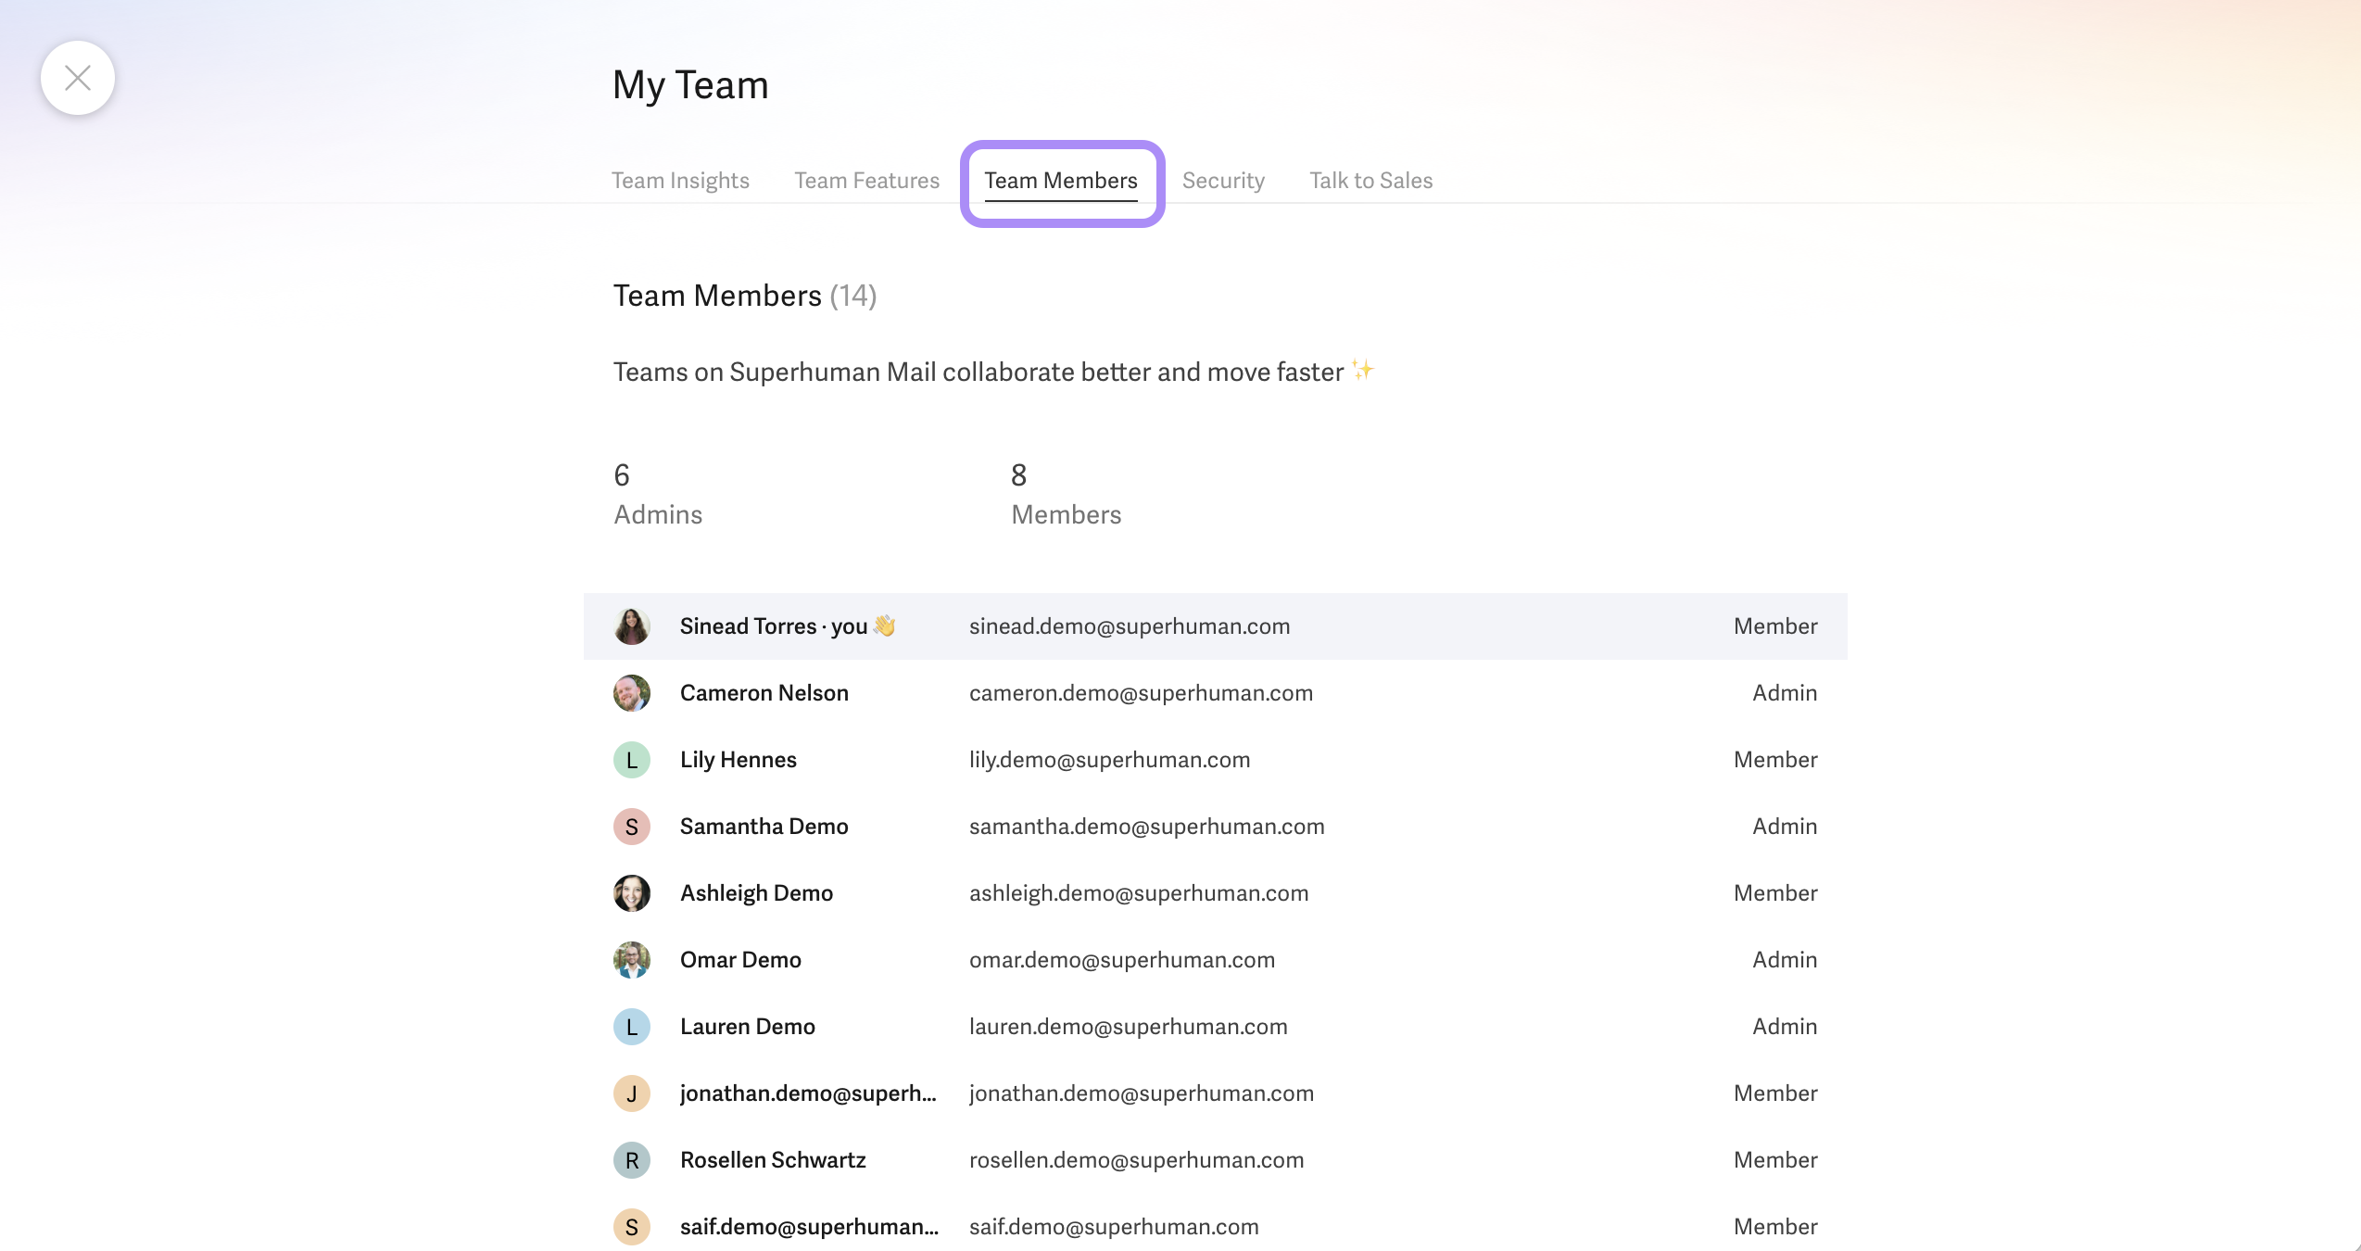Go to Talk to Sales tab
The height and width of the screenshot is (1251, 2361).
(1370, 181)
